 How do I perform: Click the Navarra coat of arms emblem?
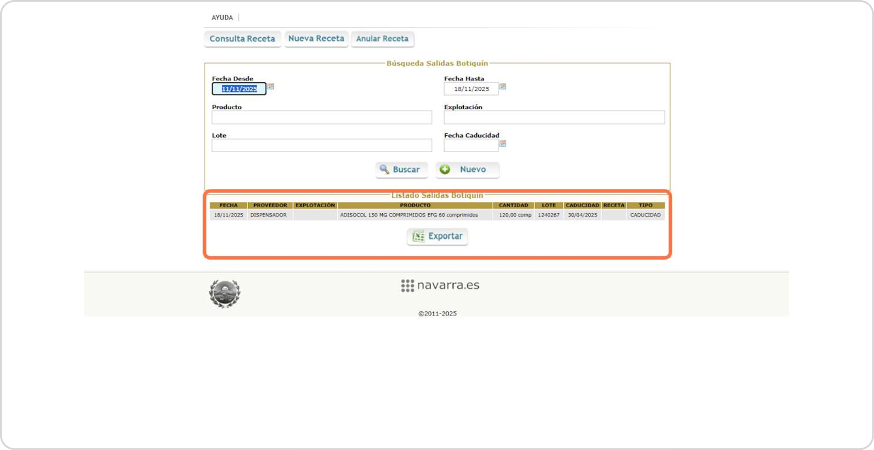pos(225,294)
